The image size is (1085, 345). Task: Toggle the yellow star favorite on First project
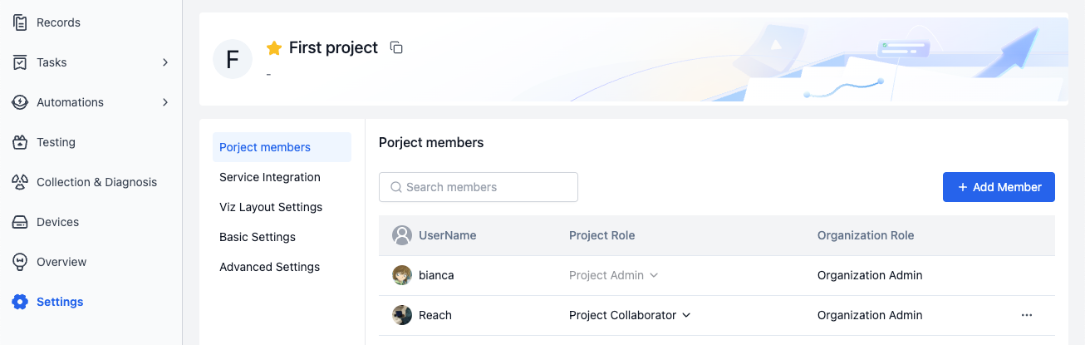274,48
